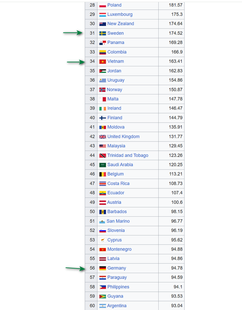Click the Guyana flag icon
This screenshot has width=242, height=310.
click(x=102, y=296)
